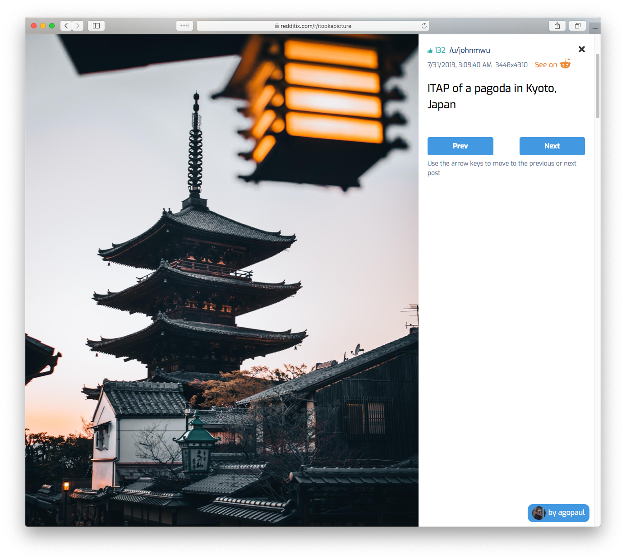Show the Safari sidebar
Image resolution: width=626 pixels, height=560 pixels.
pos(96,26)
